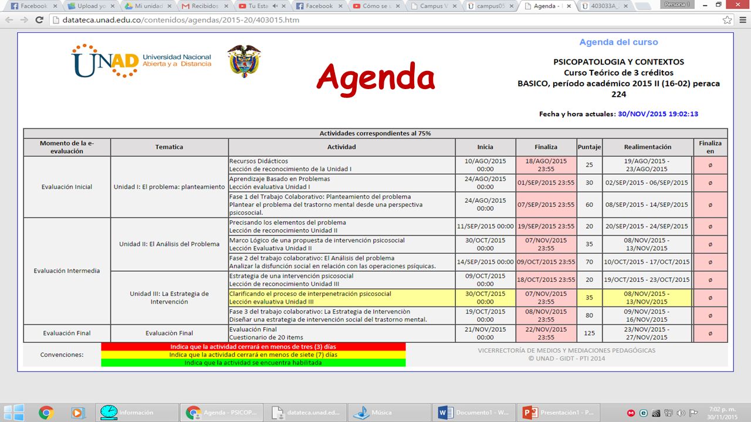Image resolution: width=751 pixels, height=422 pixels.
Task: Open the media player taskbar icon
Action: [77, 413]
